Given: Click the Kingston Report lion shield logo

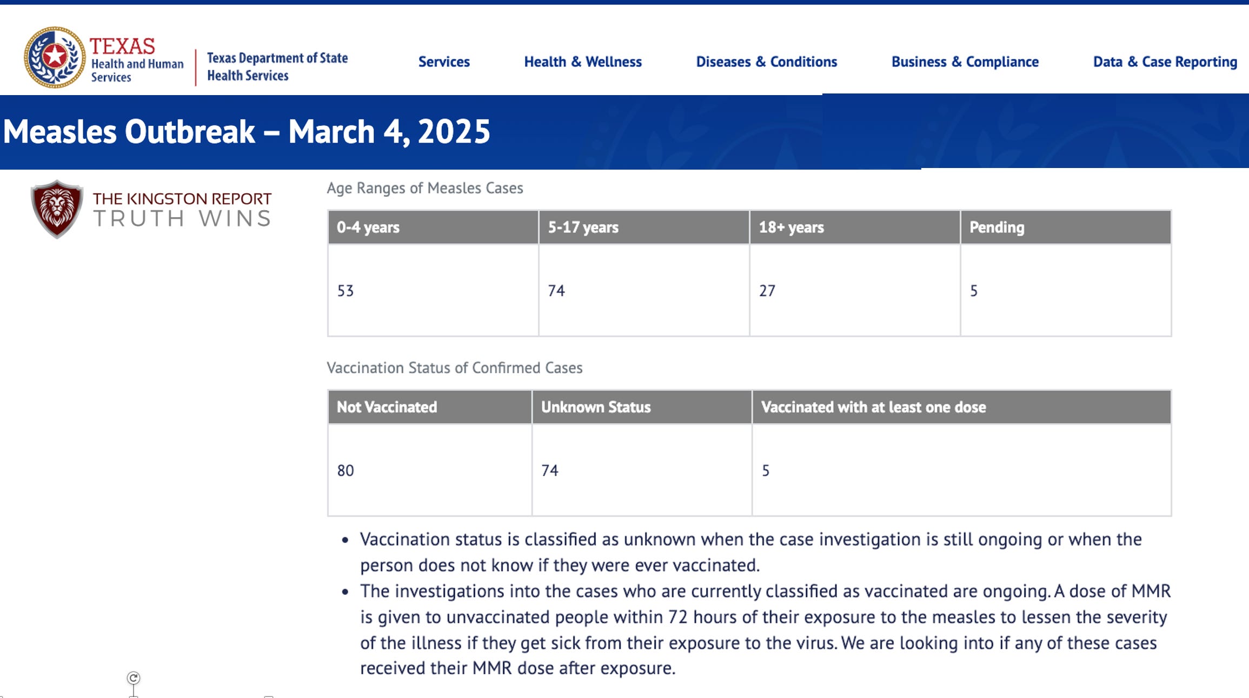Looking at the screenshot, I should tap(57, 209).
